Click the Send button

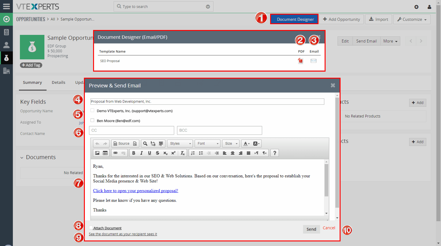(x=311, y=229)
